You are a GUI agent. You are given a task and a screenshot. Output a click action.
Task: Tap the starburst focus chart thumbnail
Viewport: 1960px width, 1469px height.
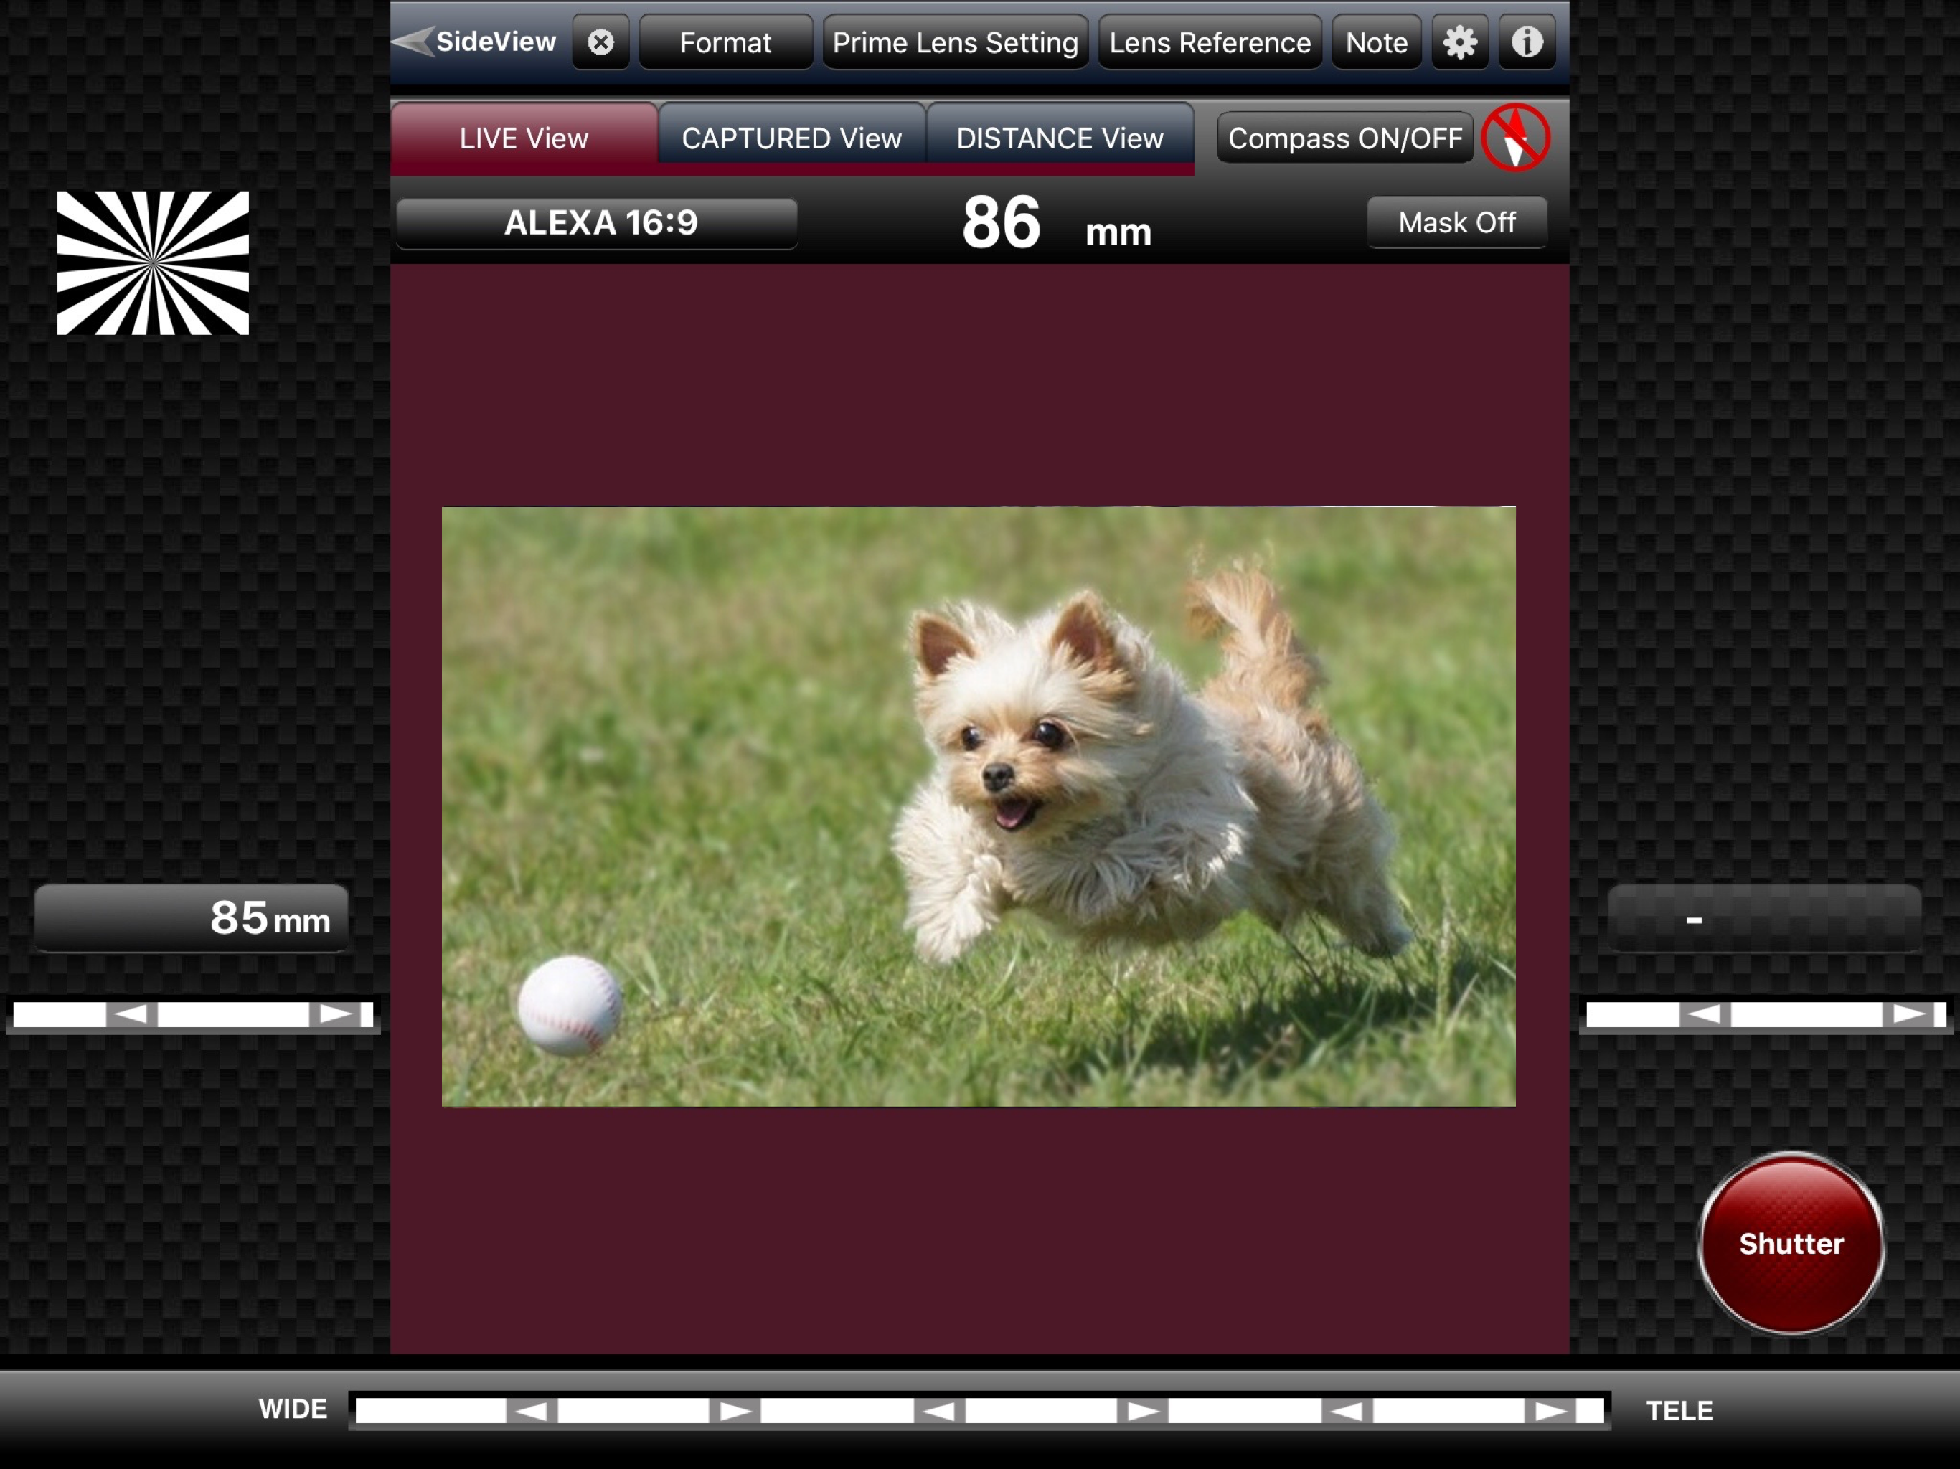point(152,263)
